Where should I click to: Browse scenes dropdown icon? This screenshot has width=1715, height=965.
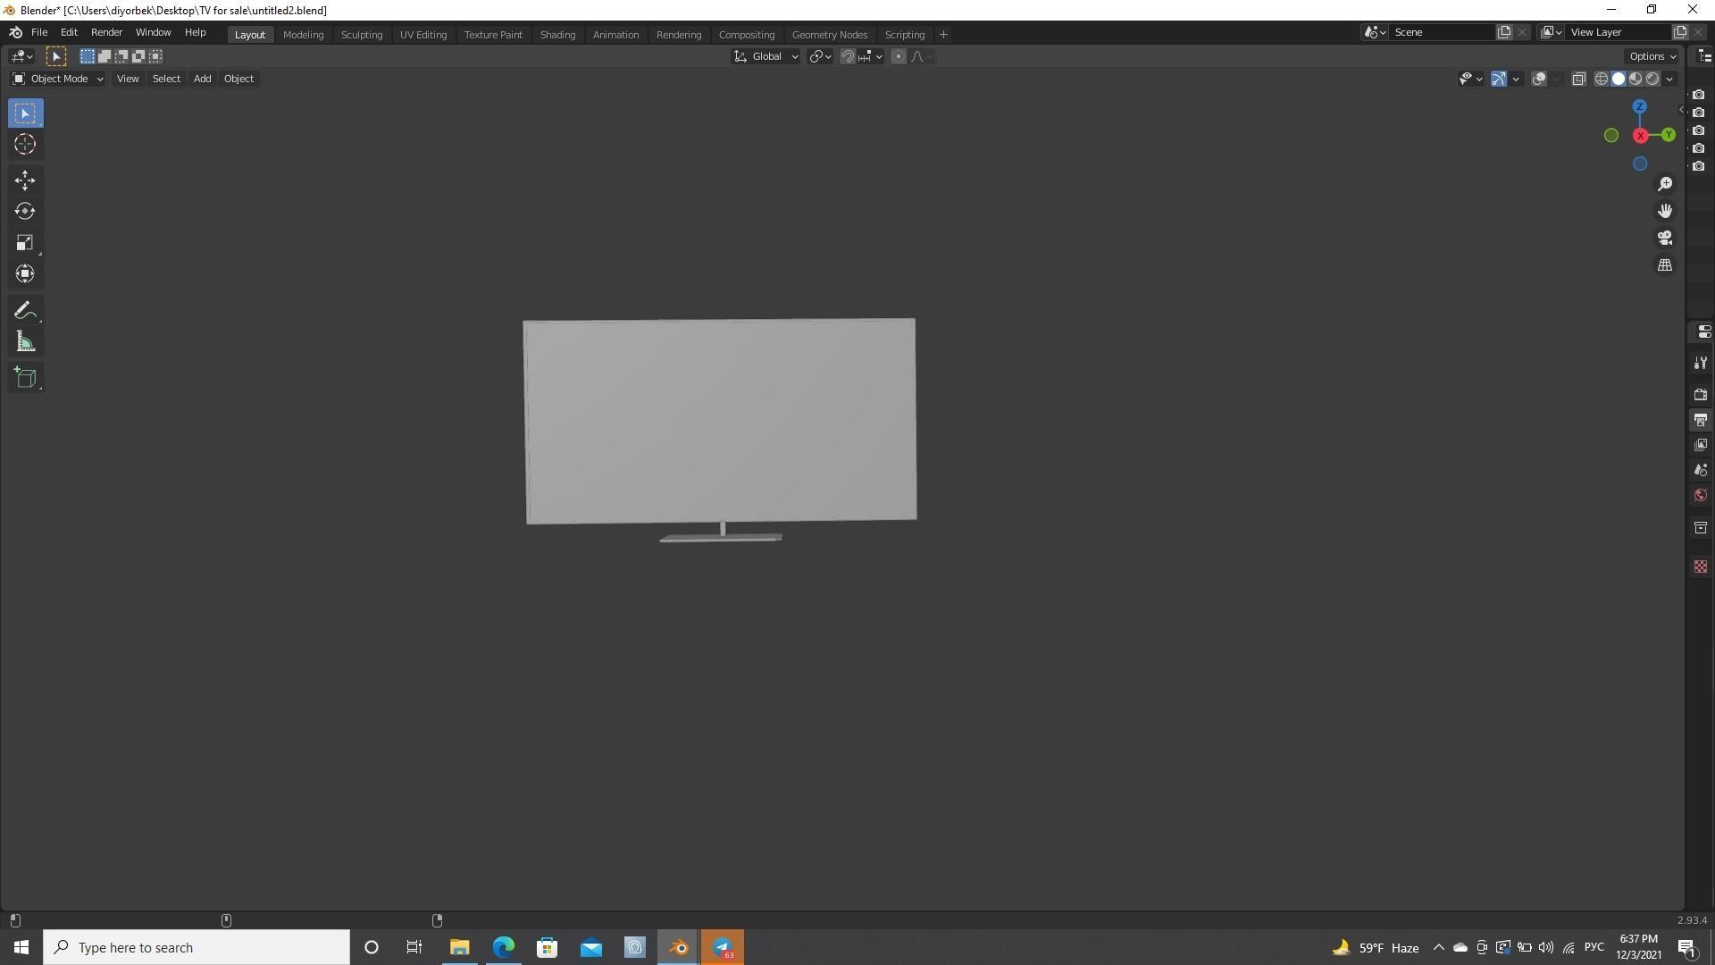click(1375, 32)
